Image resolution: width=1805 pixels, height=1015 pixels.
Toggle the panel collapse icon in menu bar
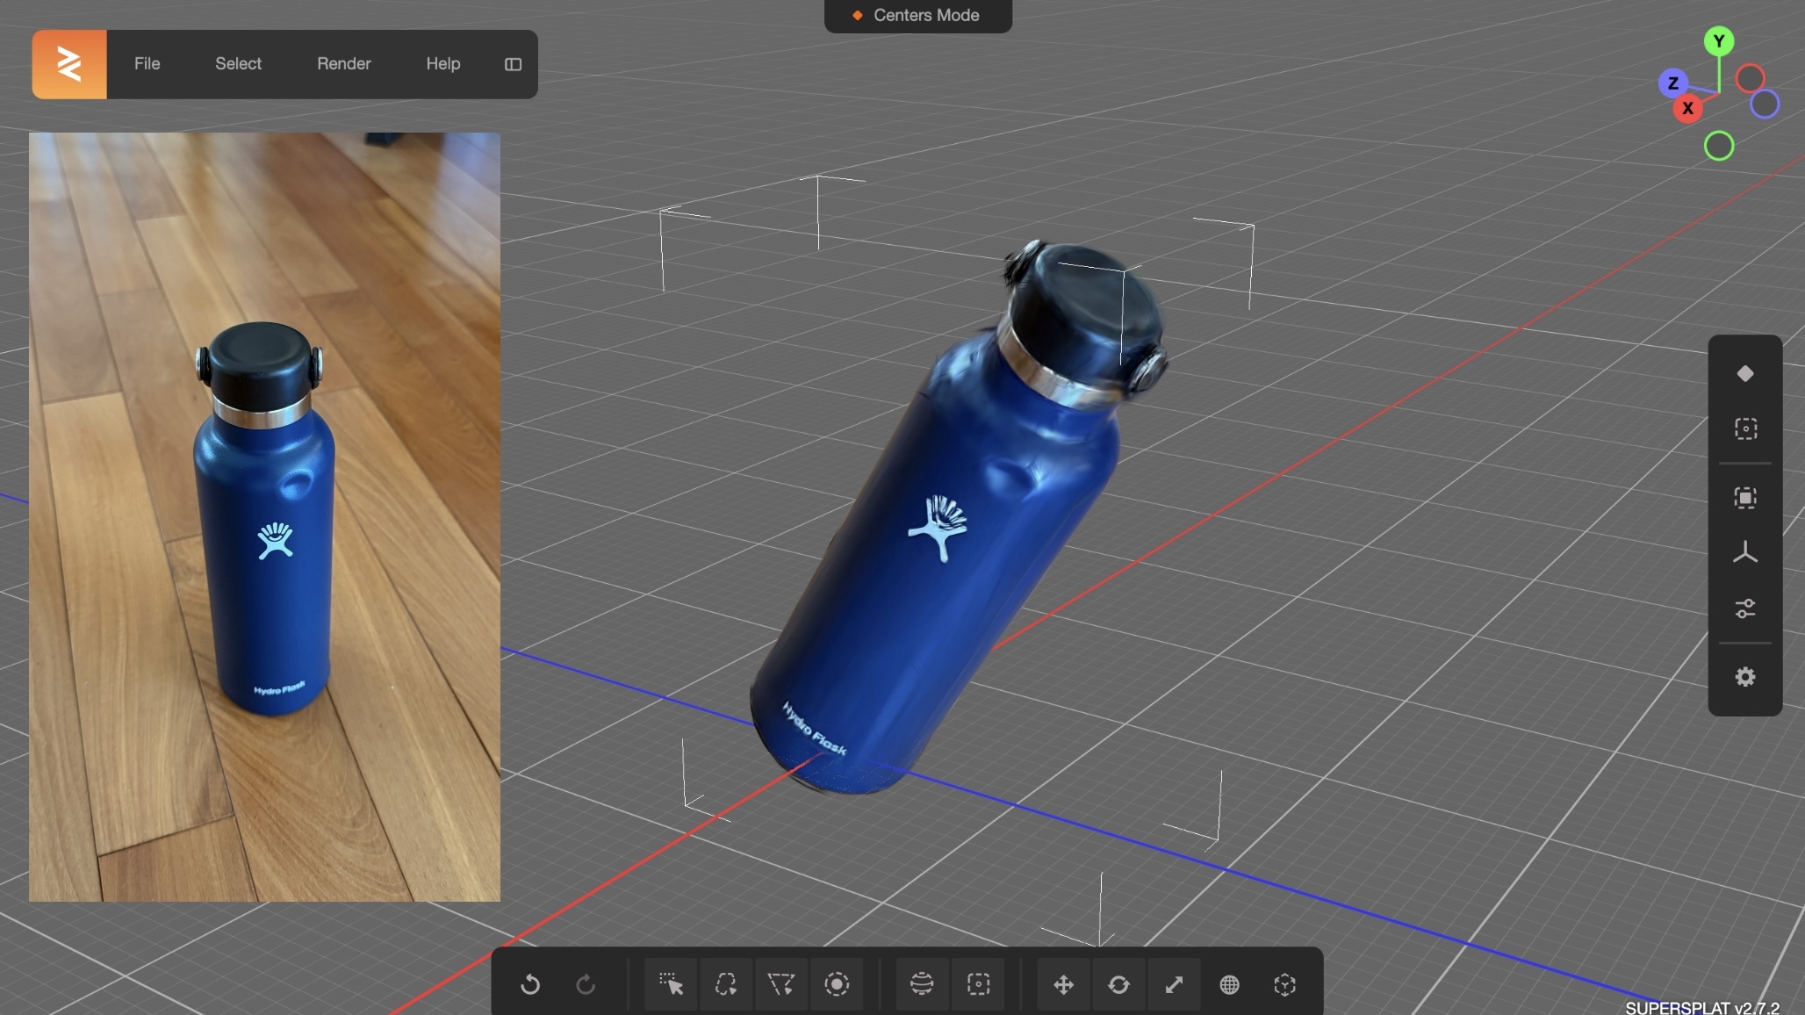click(x=513, y=64)
